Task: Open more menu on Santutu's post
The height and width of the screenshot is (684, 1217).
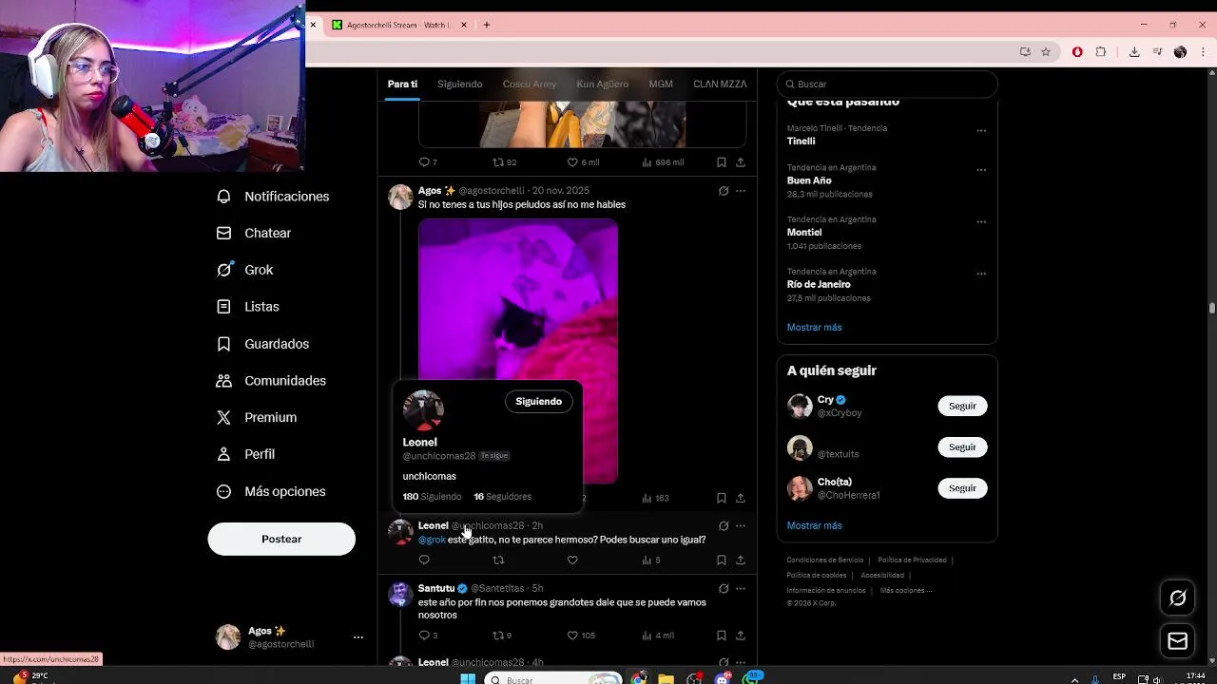Action: [741, 588]
